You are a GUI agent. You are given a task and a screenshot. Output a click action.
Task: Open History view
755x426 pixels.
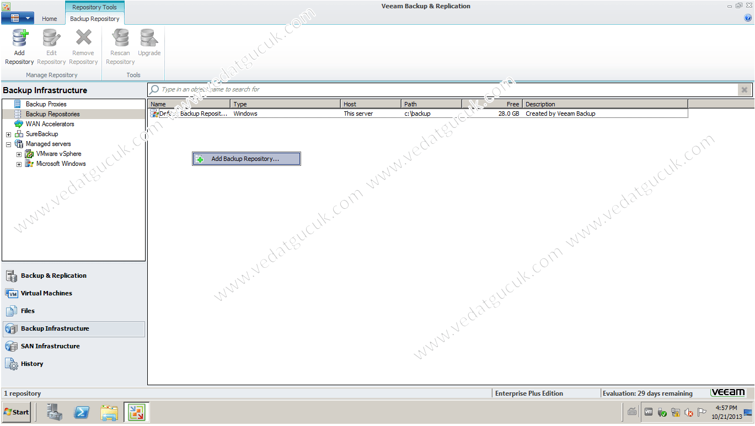coord(74,364)
